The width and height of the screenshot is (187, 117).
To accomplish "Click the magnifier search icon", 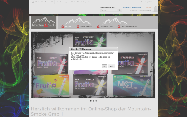I will 120,10.
